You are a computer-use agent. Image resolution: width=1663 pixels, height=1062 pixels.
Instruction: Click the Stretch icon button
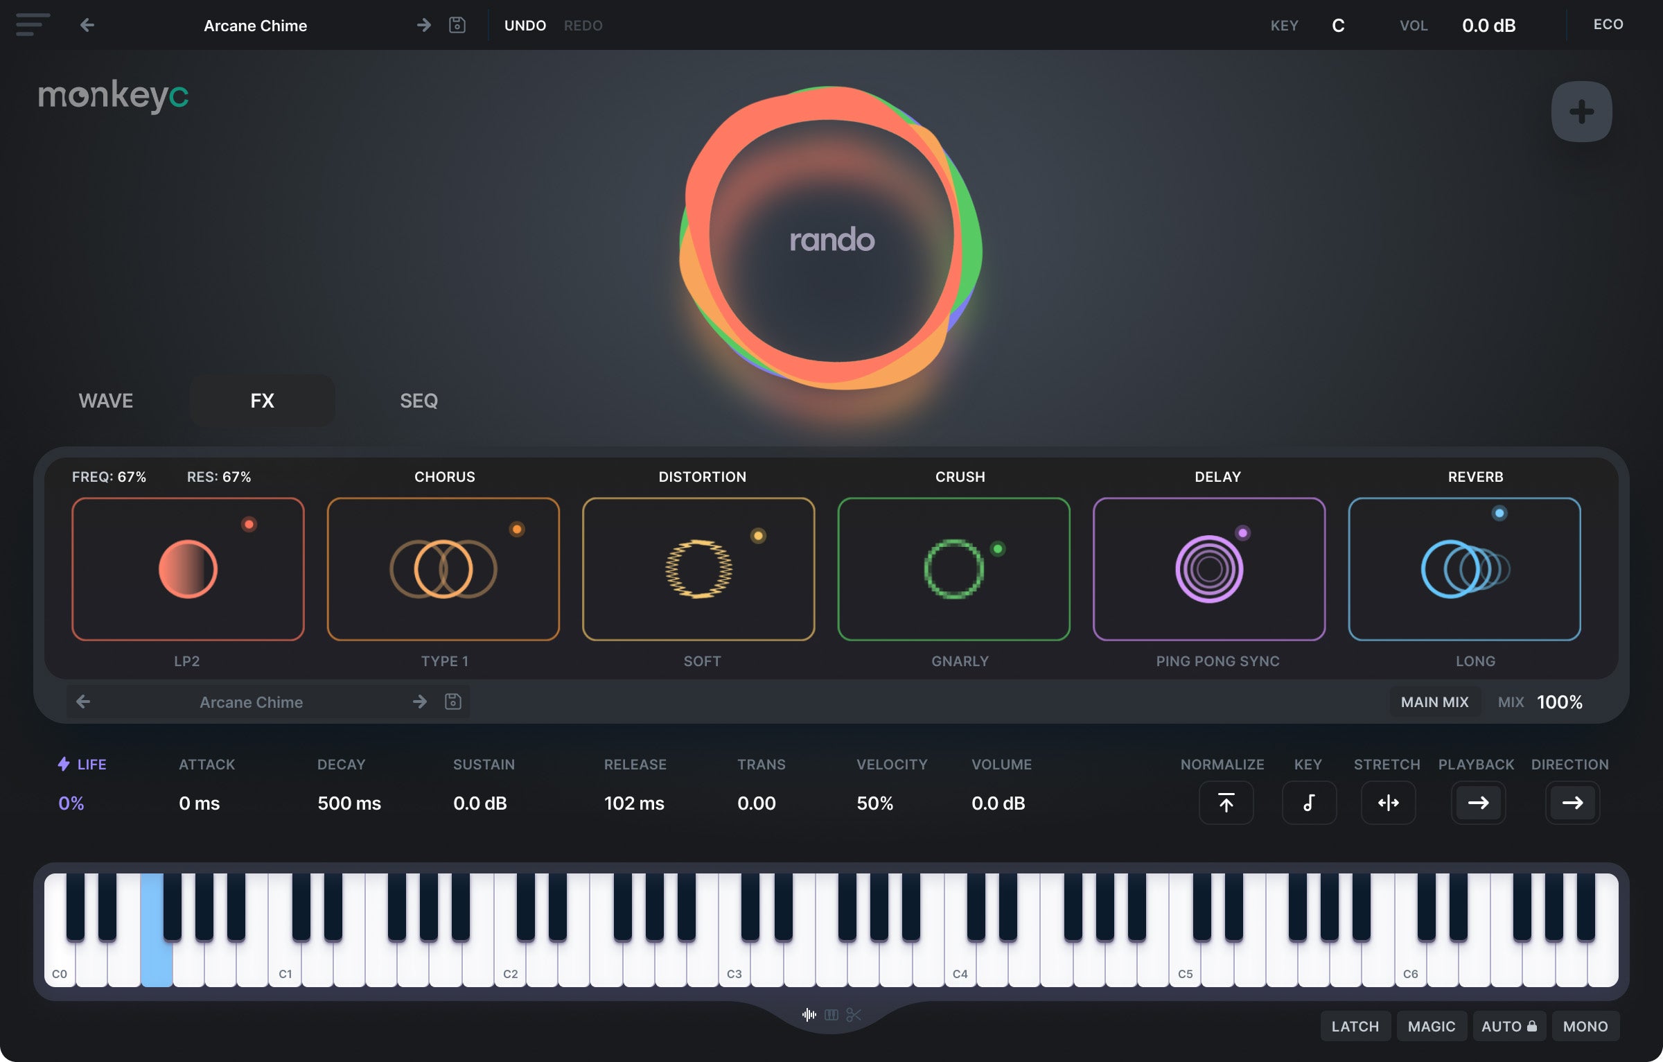tap(1388, 803)
